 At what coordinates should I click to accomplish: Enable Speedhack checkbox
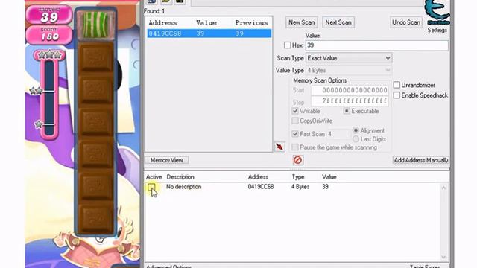[397, 95]
